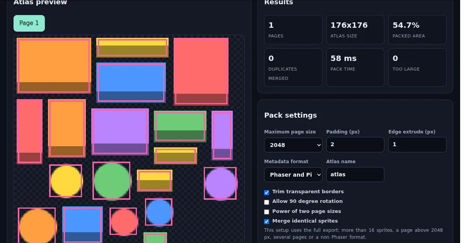Viewport: 464px width, 243px height.
Task: Select the blue circle sprite
Action: tap(159, 212)
